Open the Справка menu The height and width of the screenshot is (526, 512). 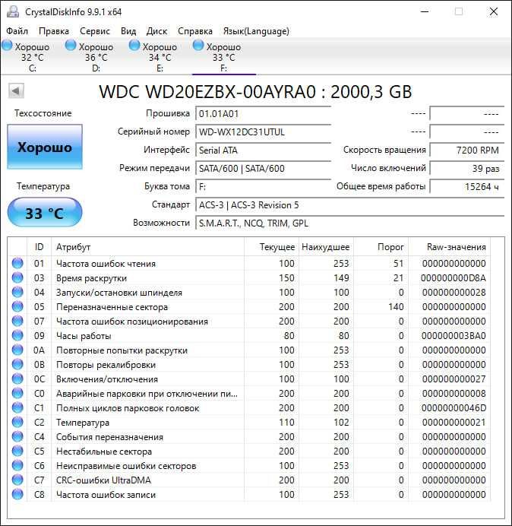click(x=194, y=31)
